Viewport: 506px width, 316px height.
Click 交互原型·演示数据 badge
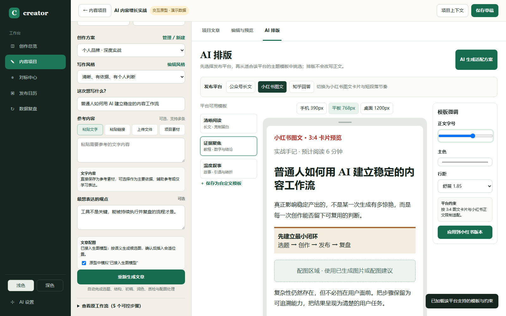tap(170, 10)
